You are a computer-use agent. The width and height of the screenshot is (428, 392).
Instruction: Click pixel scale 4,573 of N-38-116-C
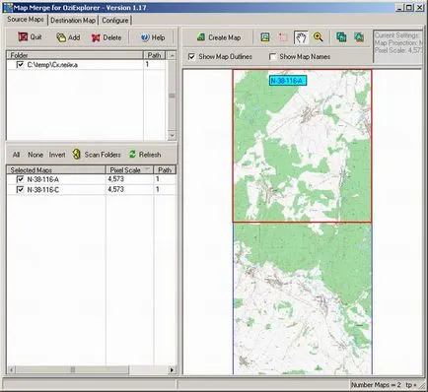(x=115, y=189)
